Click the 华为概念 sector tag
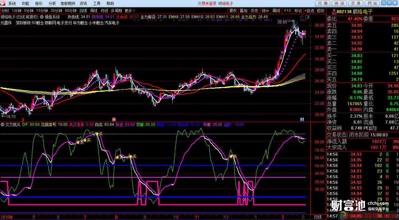The image size is (399, 220). (x=80, y=23)
